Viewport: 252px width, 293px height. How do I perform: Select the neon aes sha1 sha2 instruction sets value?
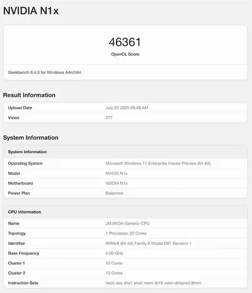(x=153, y=283)
